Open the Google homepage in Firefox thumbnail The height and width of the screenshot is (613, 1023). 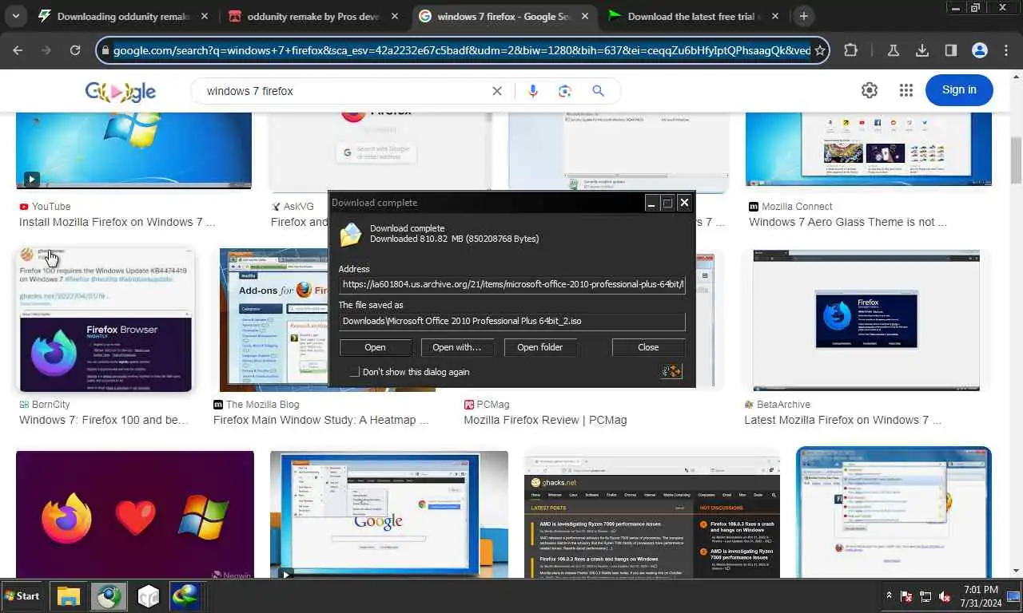(x=388, y=514)
